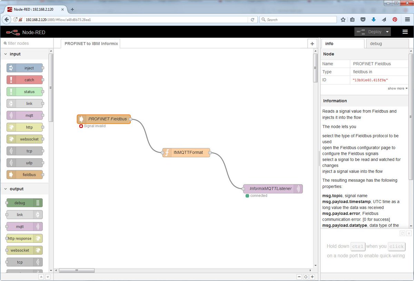The image size is (414, 281).
Task: Go back in browser history
Action: pyautogui.click(x=7, y=20)
